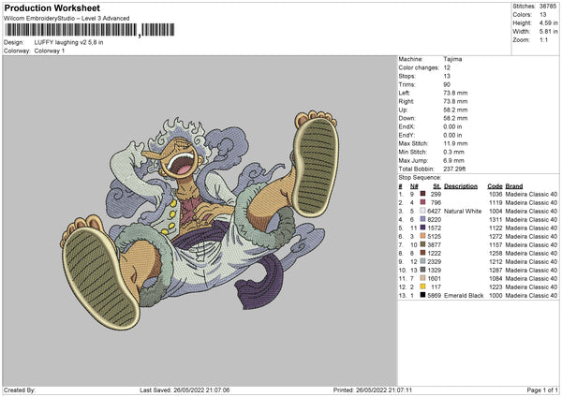Click the 'Production Worksheet' title
This screenshot has width=562, height=397.
coord(52,7)
